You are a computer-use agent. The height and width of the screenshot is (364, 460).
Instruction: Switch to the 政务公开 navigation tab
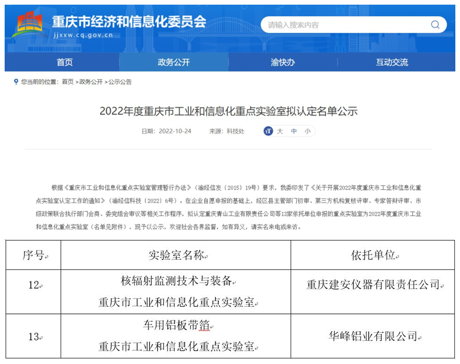click(173, 63)
